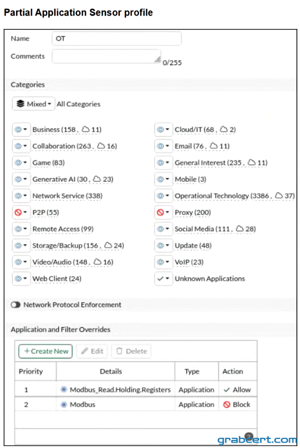Click the Name field containing OT
The image size is (300, 448).
click(116, 39)
